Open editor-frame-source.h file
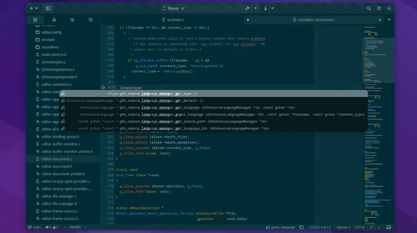 coord(59,219)
